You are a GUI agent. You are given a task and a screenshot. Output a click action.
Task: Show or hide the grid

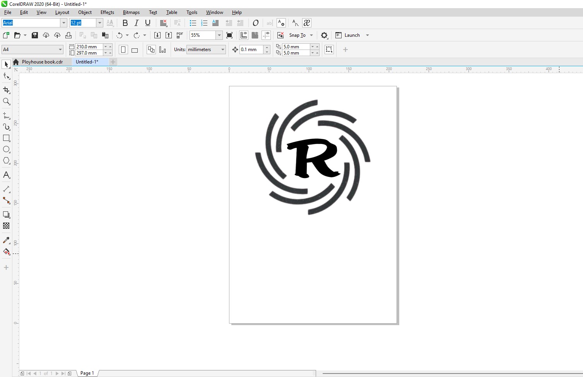(255, 35)
